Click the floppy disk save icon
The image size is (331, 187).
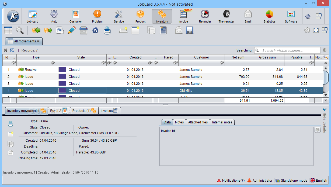tap(190, 31)
